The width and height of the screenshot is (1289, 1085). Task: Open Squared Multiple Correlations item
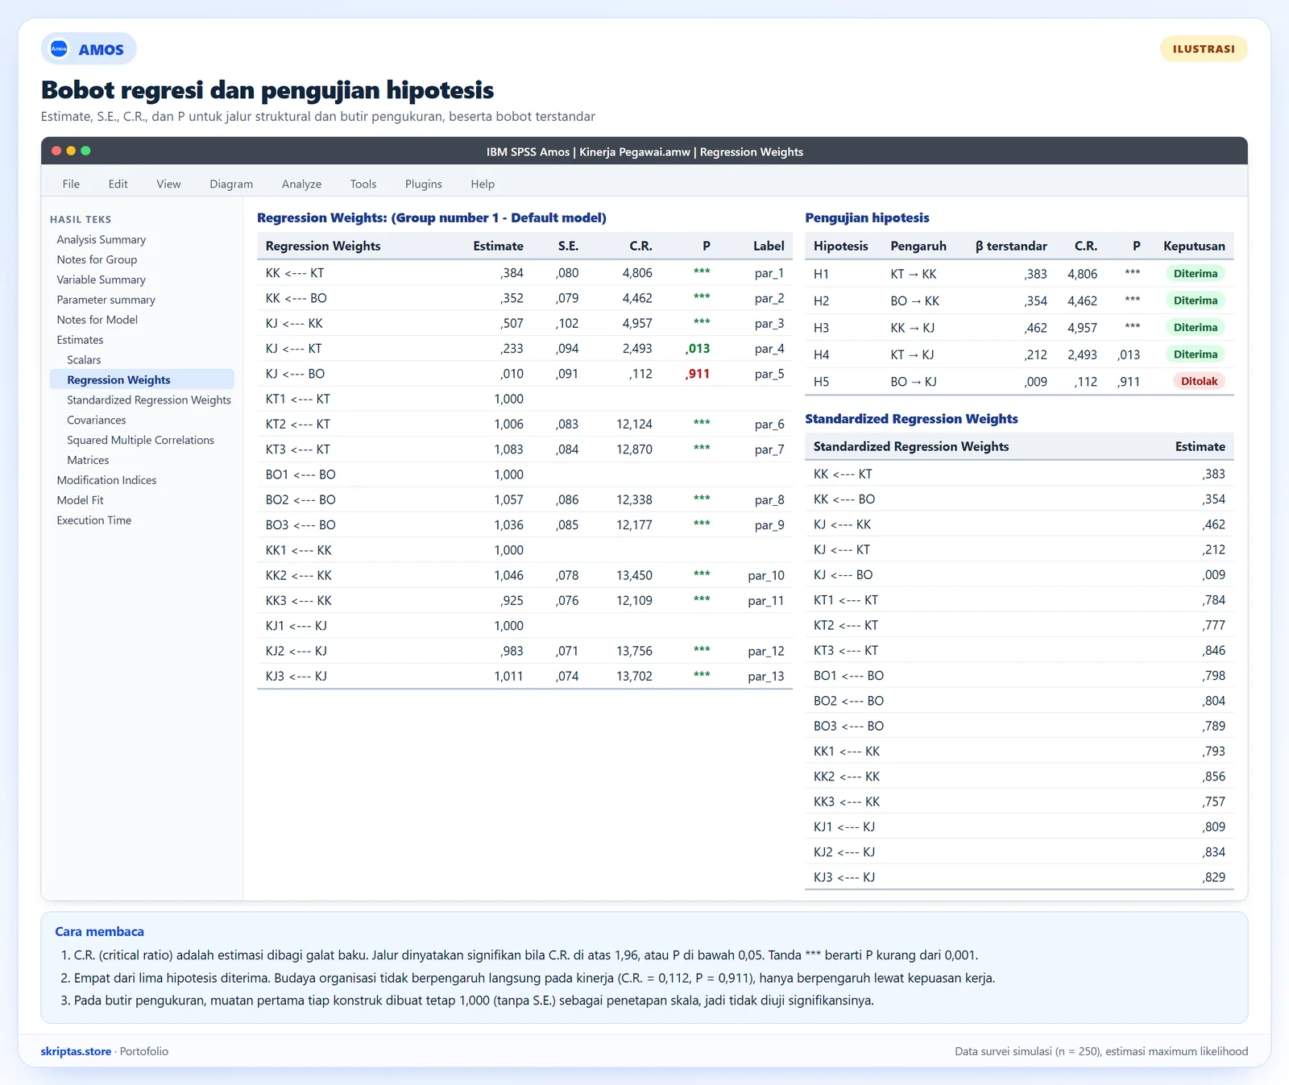[x=140, y=440]
